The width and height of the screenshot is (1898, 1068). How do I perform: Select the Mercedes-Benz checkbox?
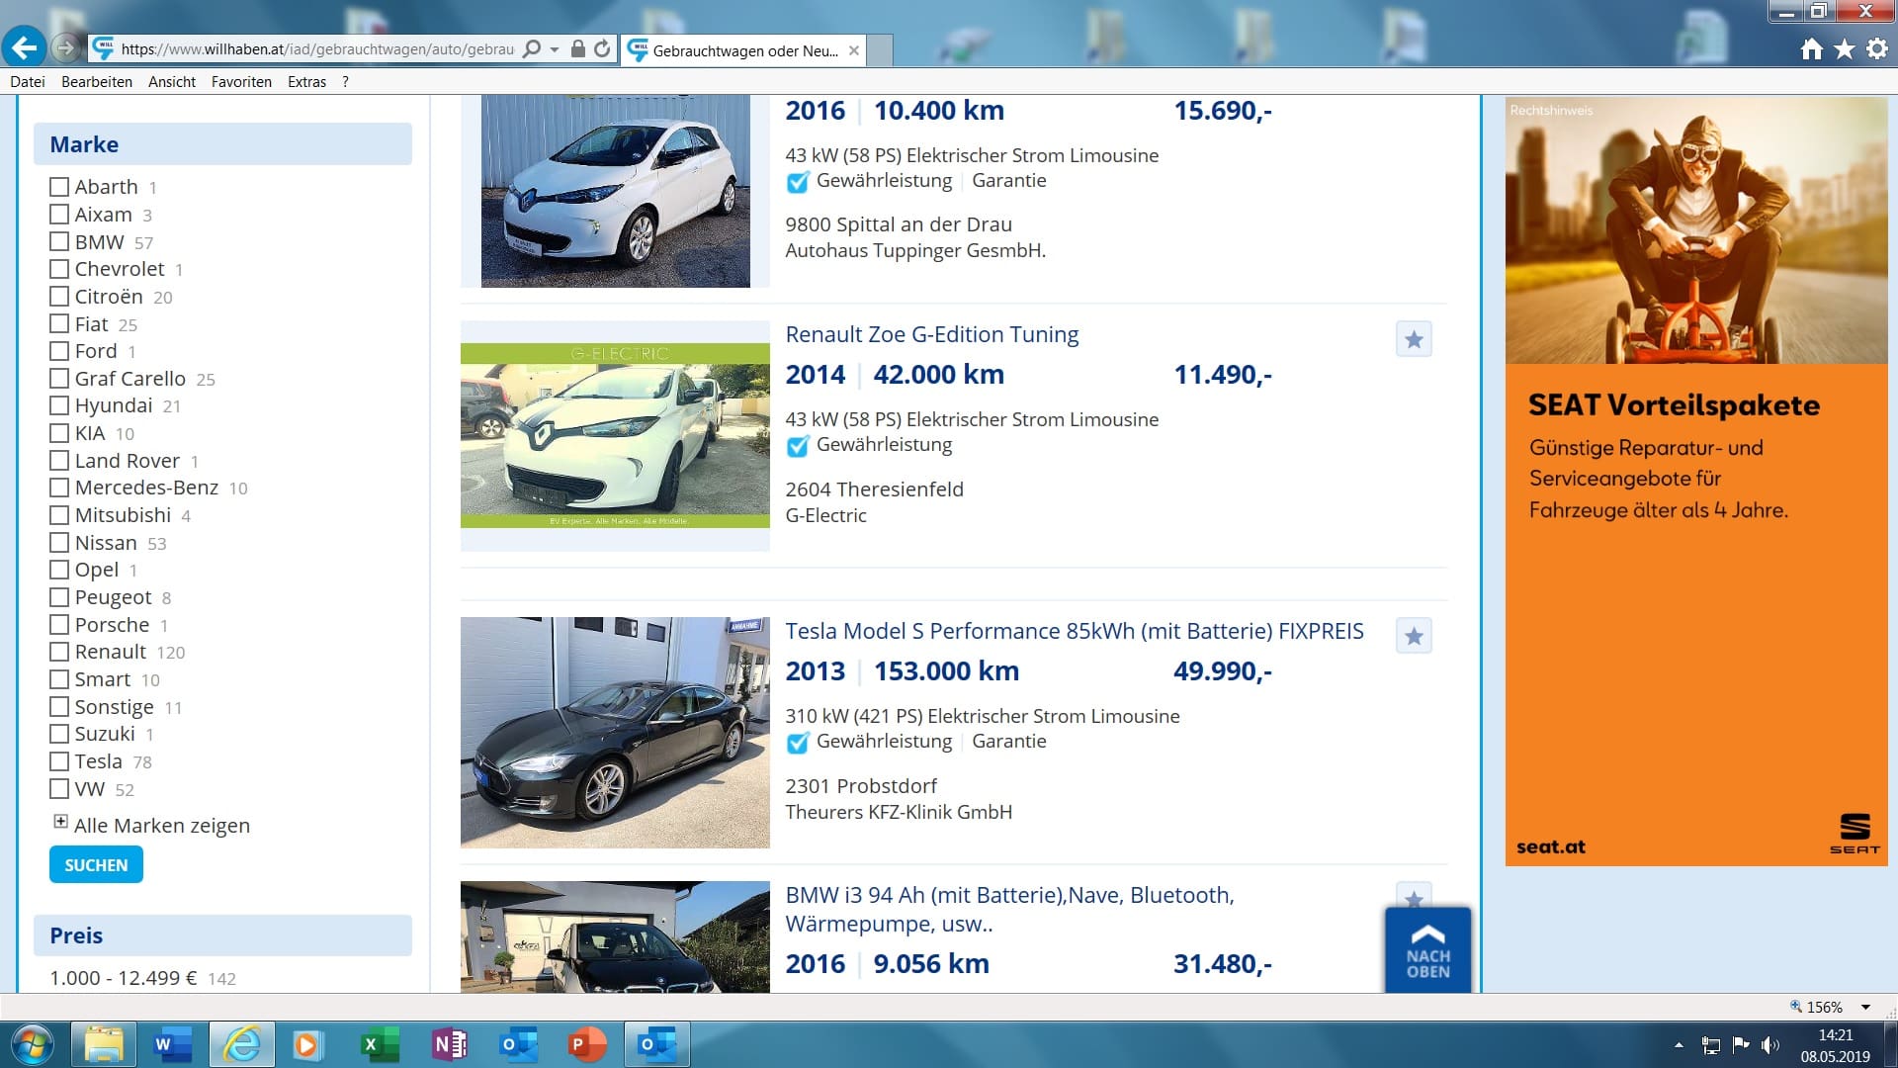59,488
